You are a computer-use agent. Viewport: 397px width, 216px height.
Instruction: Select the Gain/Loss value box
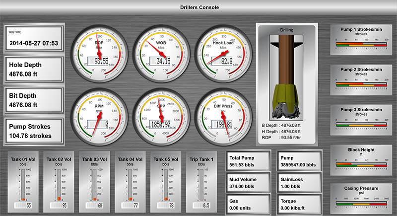(x=298, y=182)
